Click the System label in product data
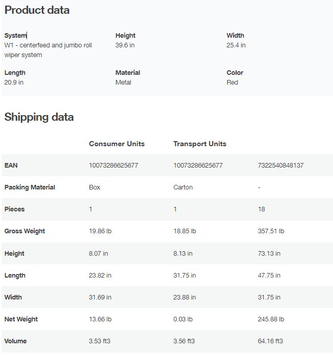The width and height of the screenshot is (333, 355). [x=15, y=36]
